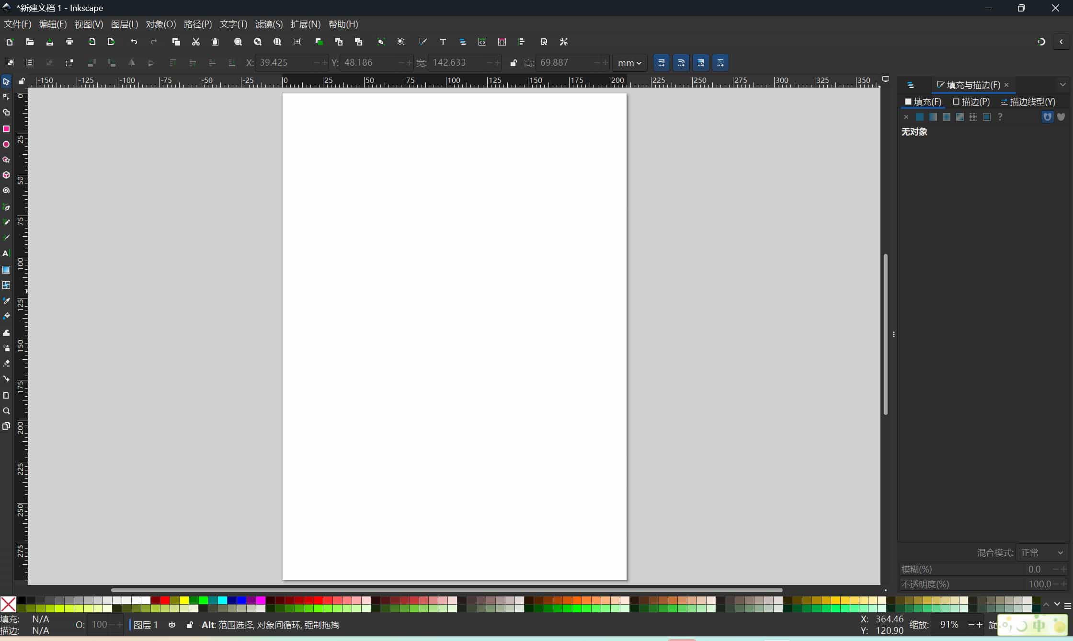Select the Ellipse/circle tool

point(6,144)
